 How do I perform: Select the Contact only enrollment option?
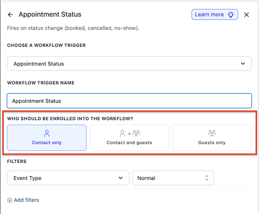[47, 138]
